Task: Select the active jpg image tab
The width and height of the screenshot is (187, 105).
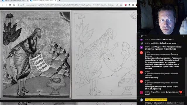Action: 43,1
